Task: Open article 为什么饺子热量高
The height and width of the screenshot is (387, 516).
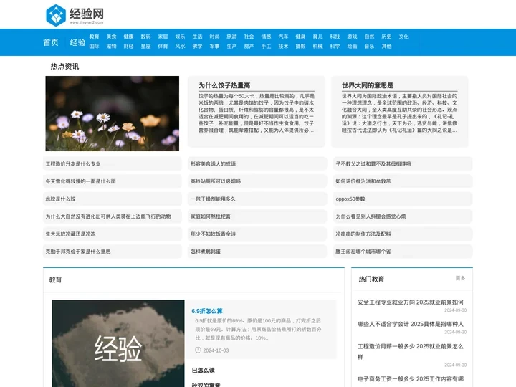Action: pos(224,85)
